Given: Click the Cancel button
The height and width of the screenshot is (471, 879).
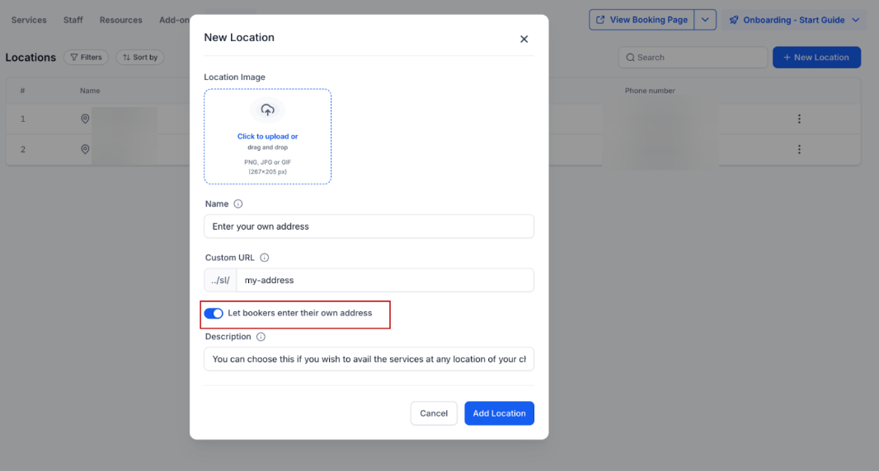Looking at the screenshot, I should pos(434,413).
